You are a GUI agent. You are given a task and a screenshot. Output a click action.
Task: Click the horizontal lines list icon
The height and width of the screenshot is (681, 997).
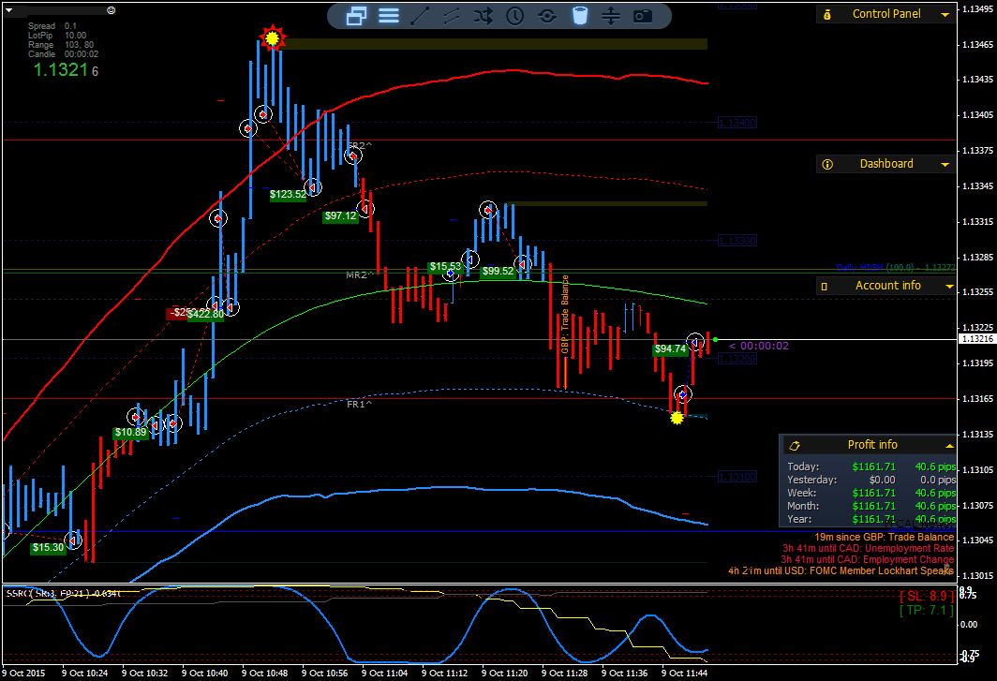pyautogui.click(x=389, y=16)
